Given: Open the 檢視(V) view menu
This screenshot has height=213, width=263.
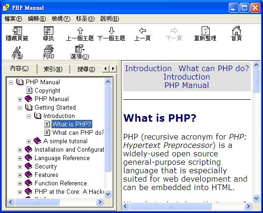Looking at the screenshot, I should 61,19.
